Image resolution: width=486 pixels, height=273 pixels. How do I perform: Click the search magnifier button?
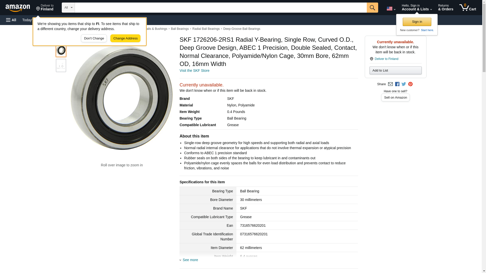372,8
